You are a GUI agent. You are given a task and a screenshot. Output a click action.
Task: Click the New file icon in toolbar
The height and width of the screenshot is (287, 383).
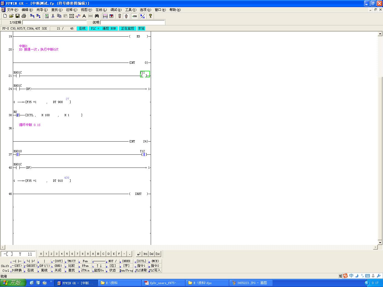pyautogui.click(x=5, y=16)
